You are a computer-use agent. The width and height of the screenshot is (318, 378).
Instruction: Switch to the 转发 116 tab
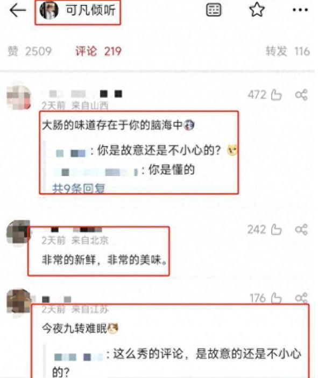click(x=288, y=51)
